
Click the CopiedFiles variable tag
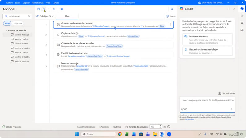click(133, 36)
